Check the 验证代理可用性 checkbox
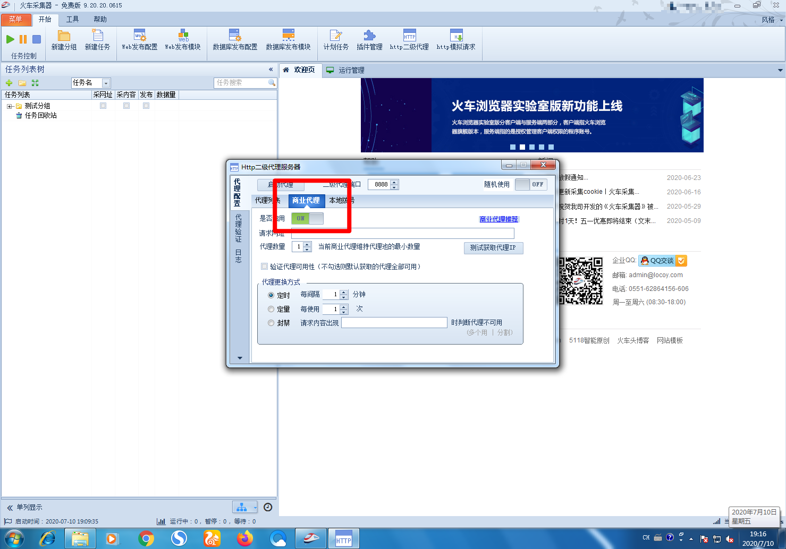Image resolution: width=786 pixels, height=549 pixels. click(264, 267)
